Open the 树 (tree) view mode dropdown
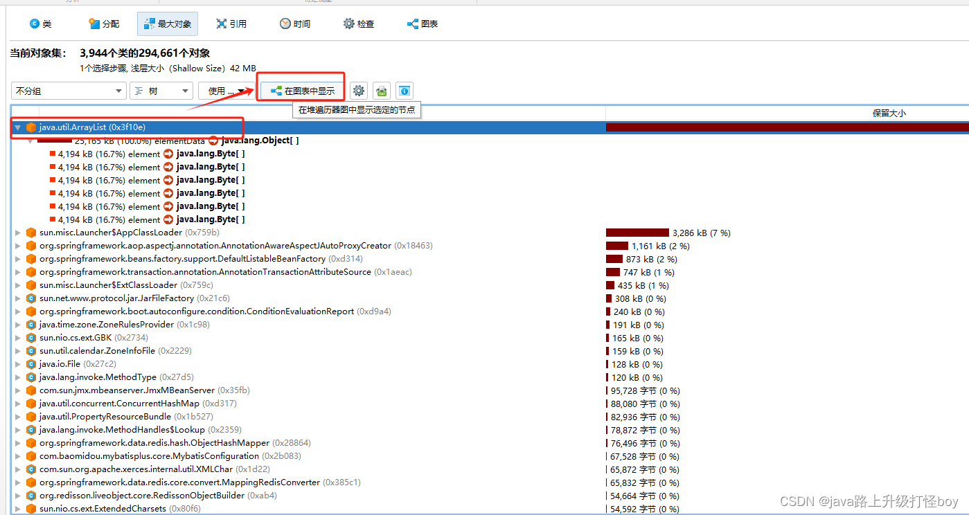 tap(161, 91)
